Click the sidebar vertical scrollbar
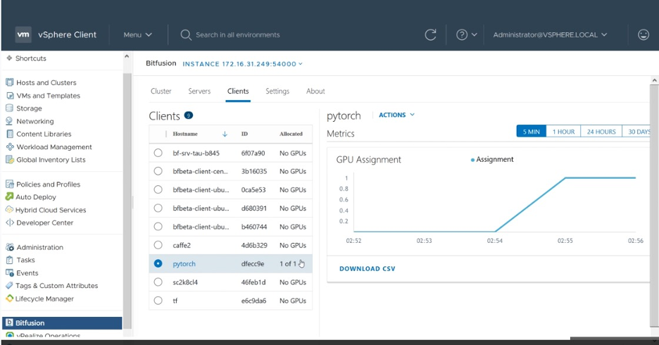659x345 pixels. [x=127, y=190]
